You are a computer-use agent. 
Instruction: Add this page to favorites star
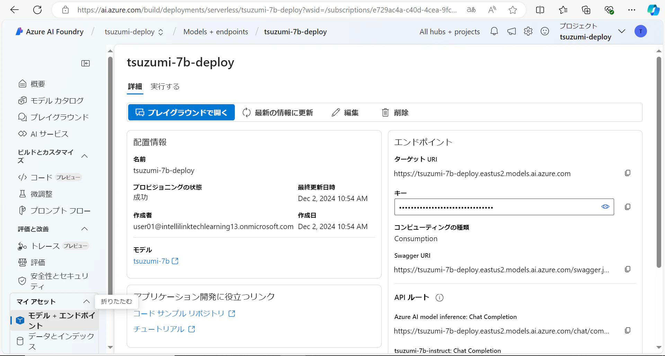[x=513, y=10]
